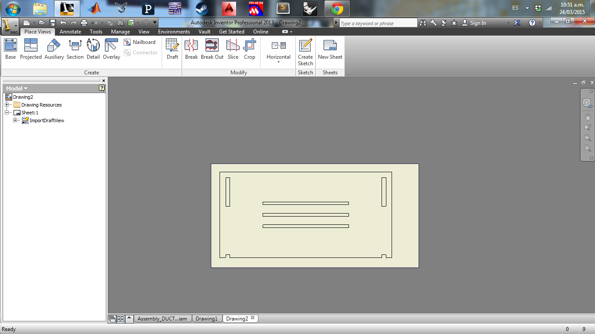Image resolution: width=595 pixels, height=334 pixels.
Task: Click the satellite Communication Center icon
Action: tap(444, 23)
